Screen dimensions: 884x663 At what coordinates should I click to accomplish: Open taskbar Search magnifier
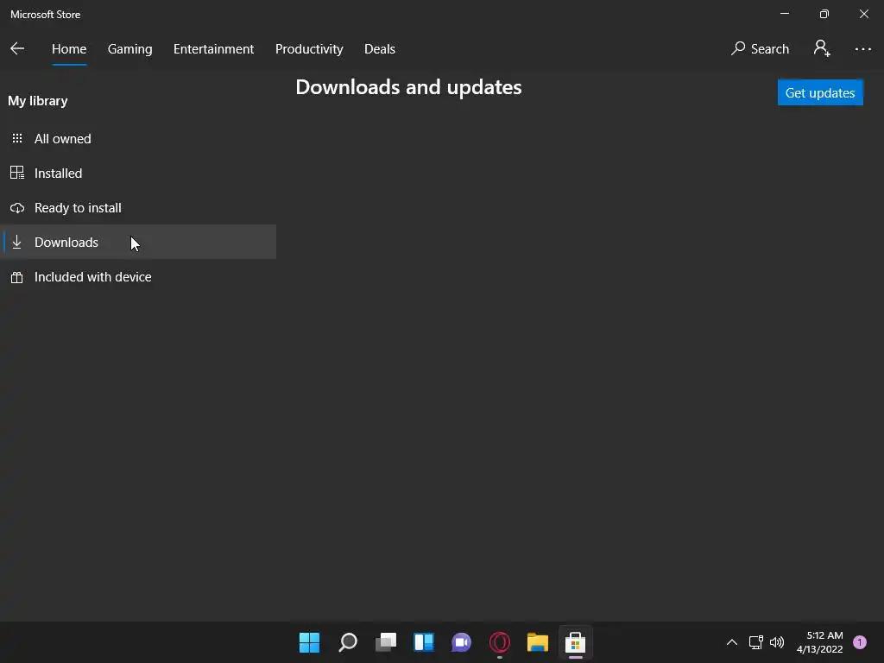point(347,642)
